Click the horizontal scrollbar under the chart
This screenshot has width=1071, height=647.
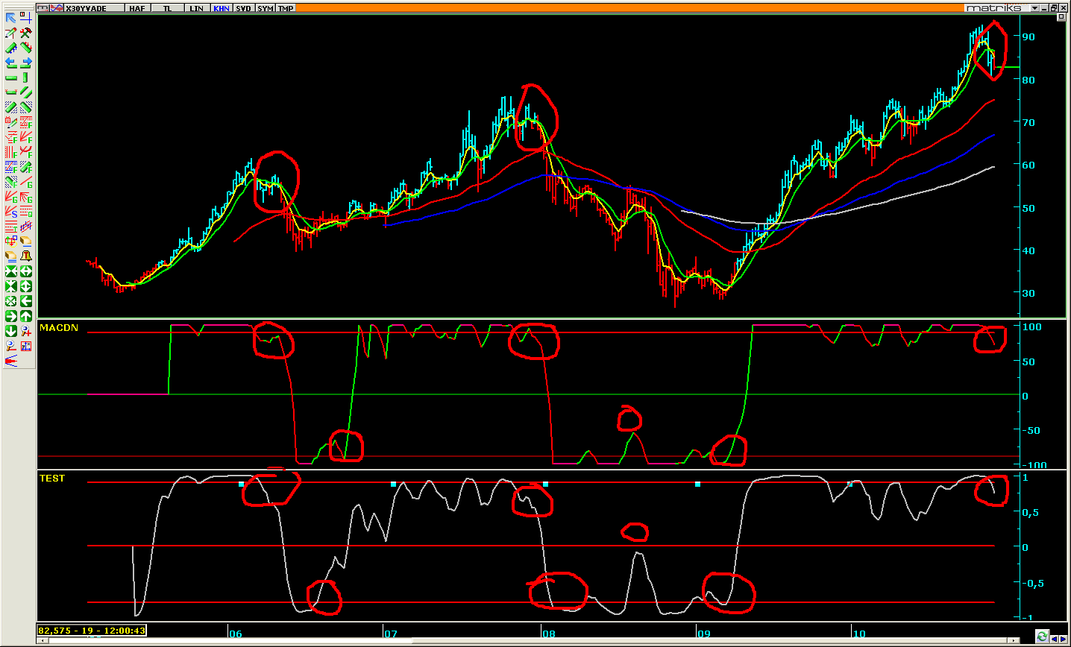point(522,640)
